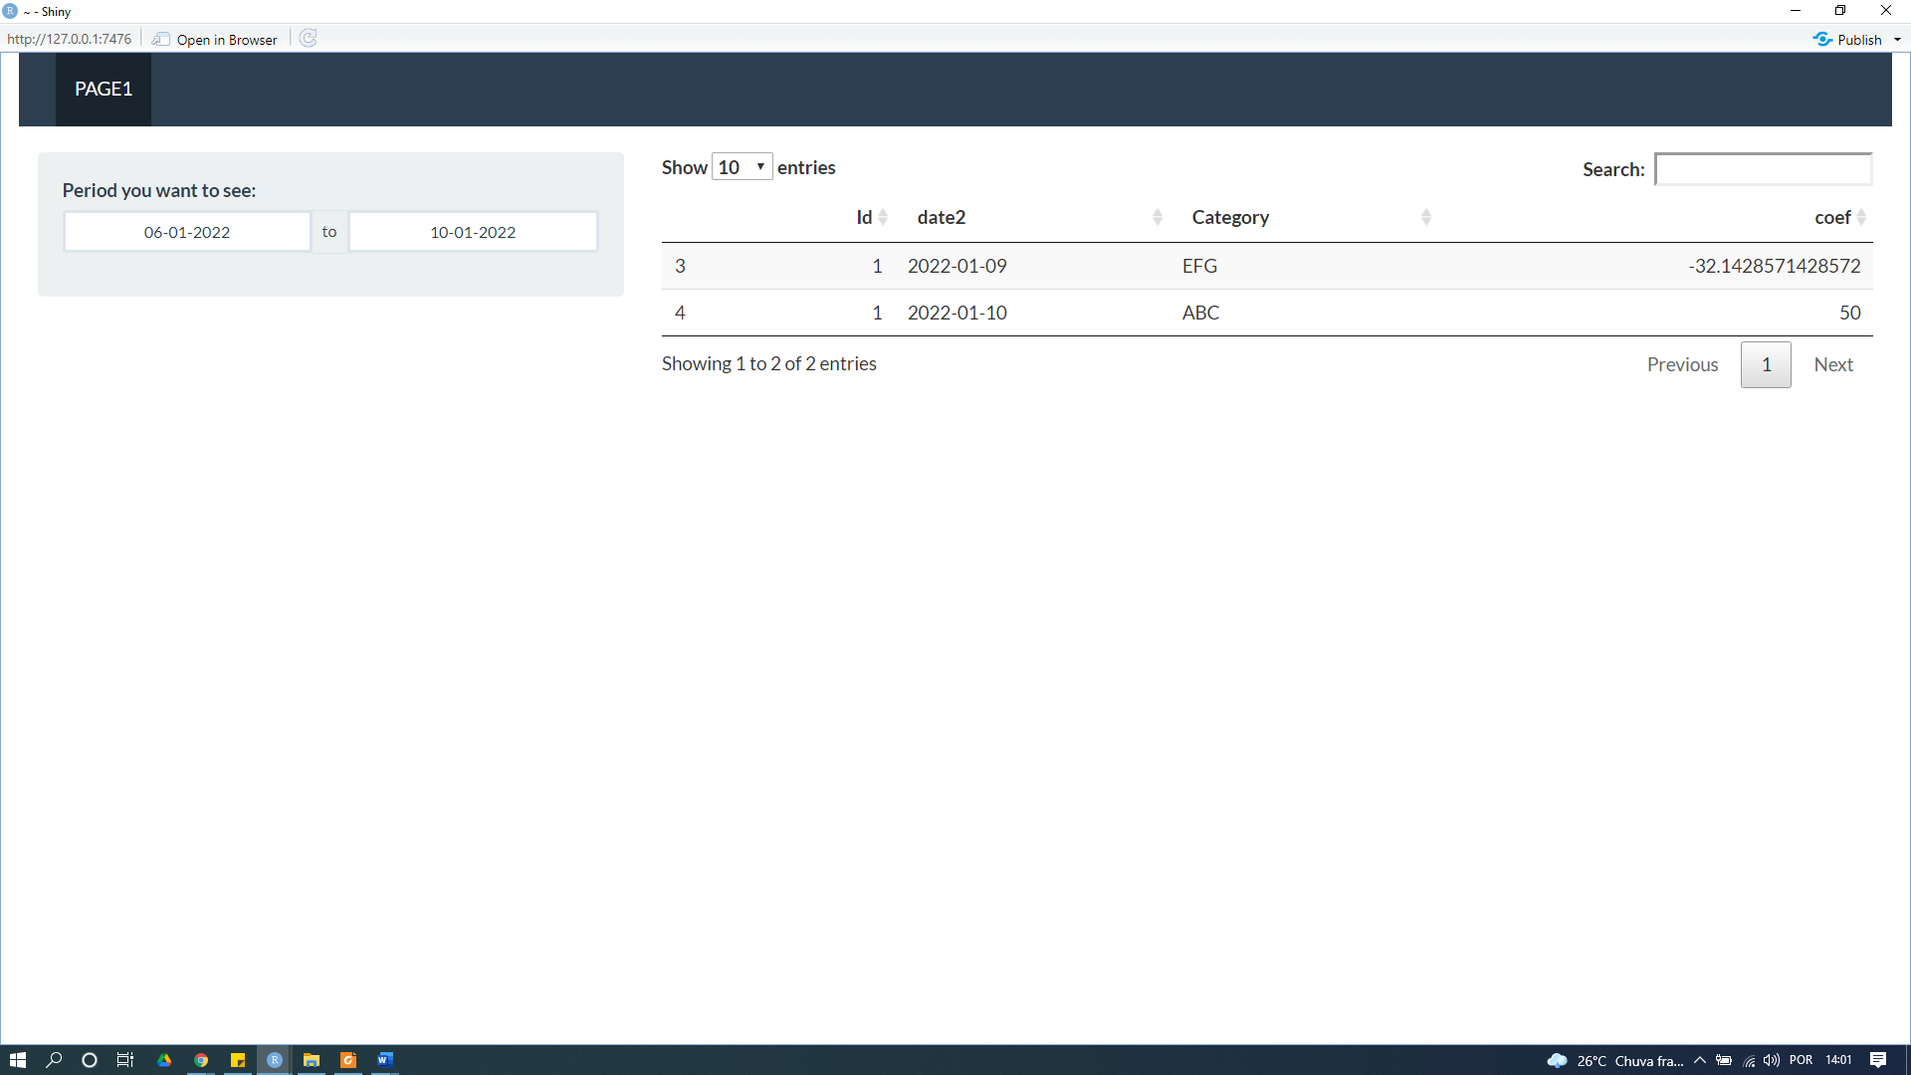1911x1075 pixels.
Task: Focus the table Search box
Action: [x=1763, y=169]
